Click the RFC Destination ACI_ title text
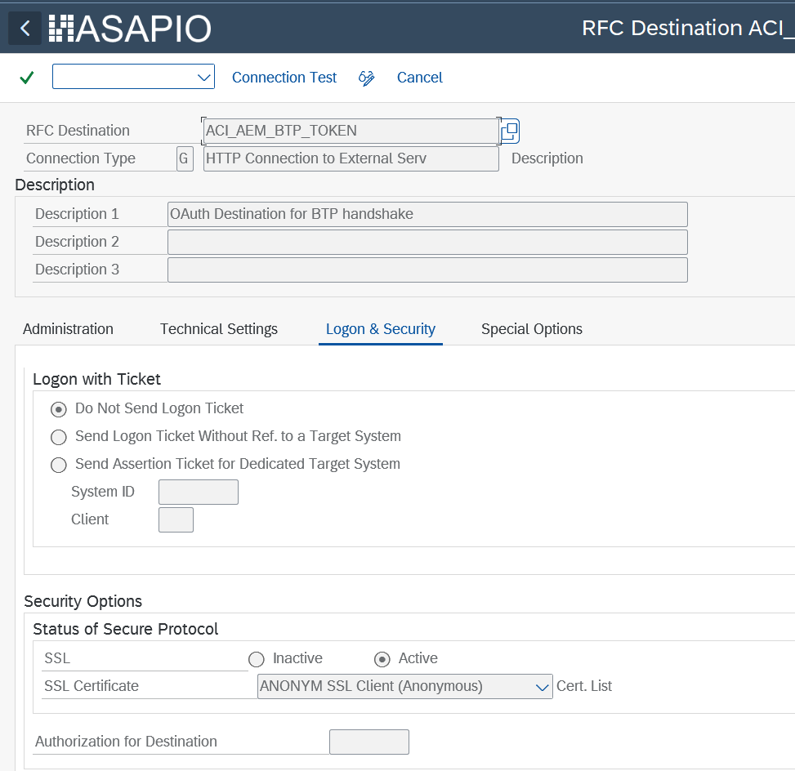 (x=688, y=28)
